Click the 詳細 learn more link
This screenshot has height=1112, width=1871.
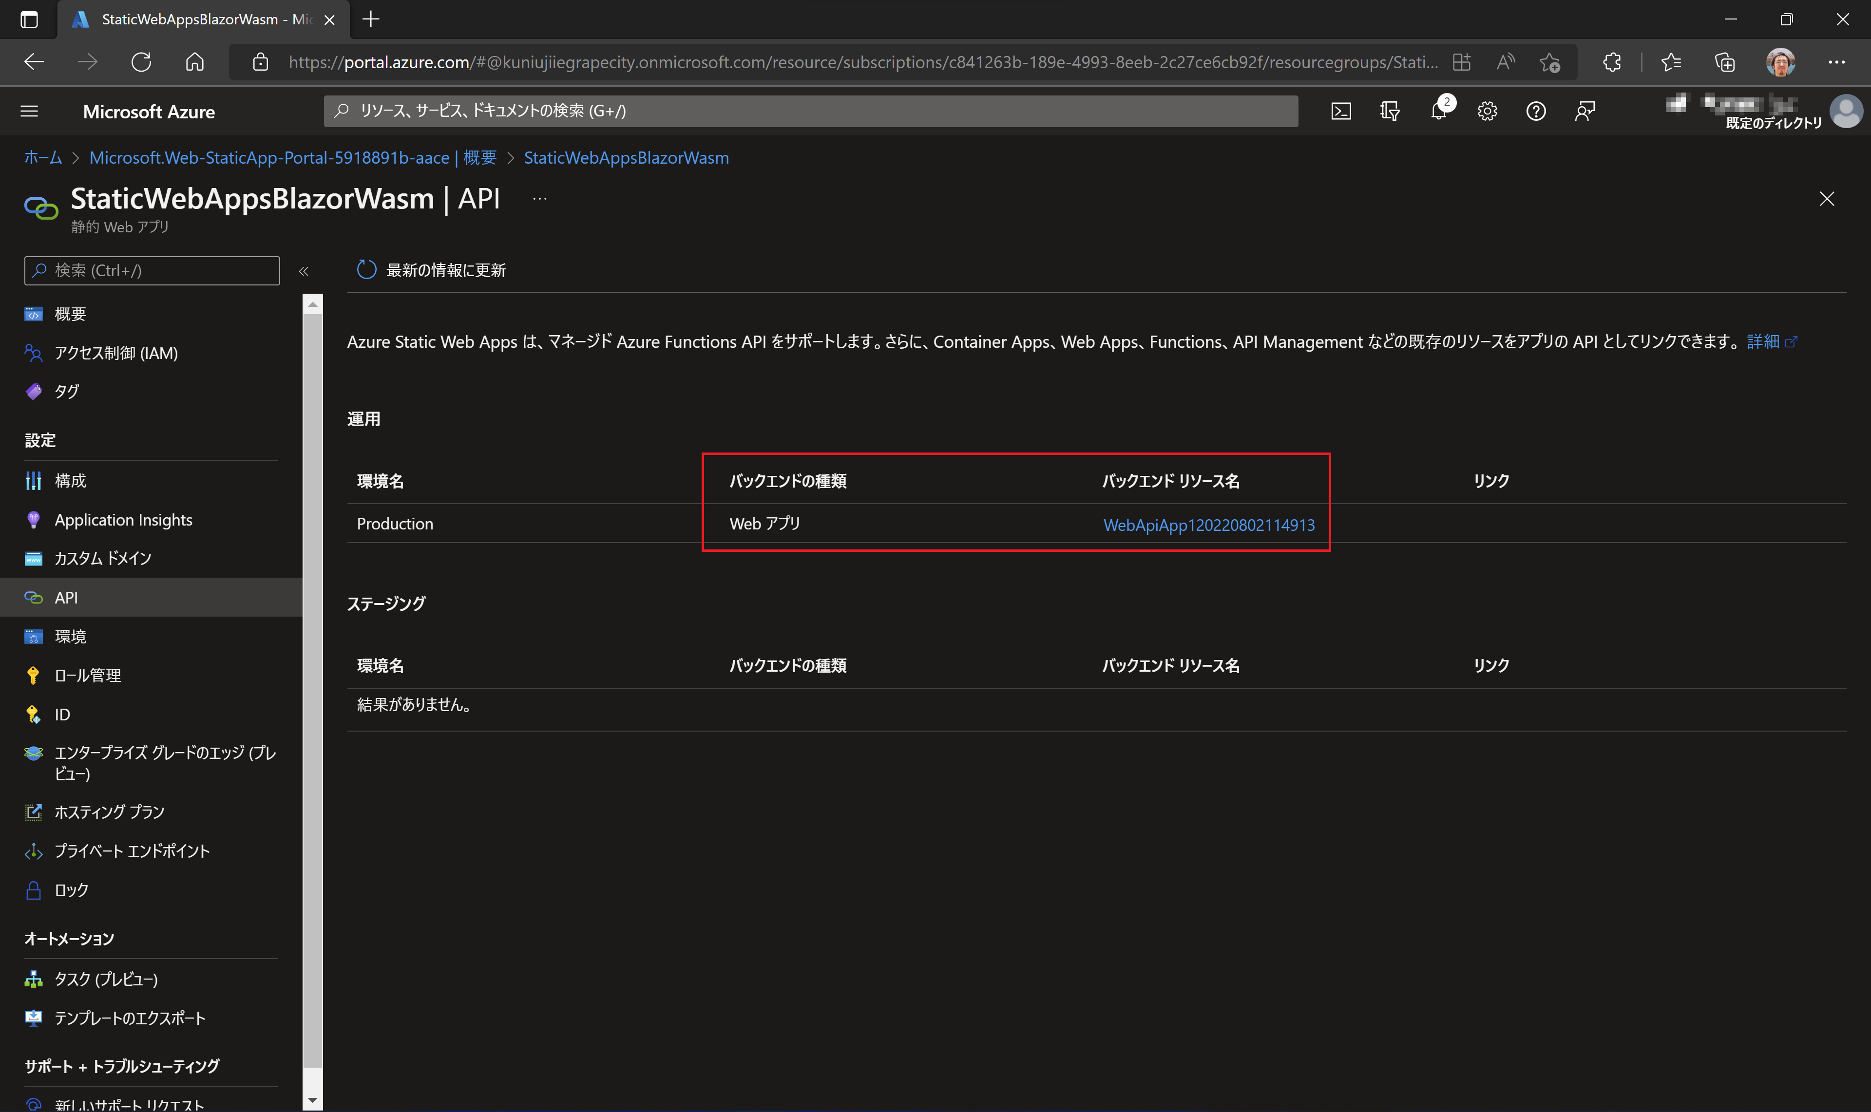pyautogui.click(x=1771, y=342)
